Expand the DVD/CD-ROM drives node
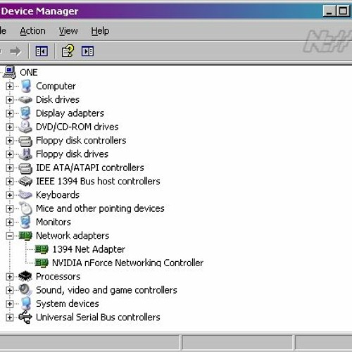The height and width of the screenshot is (352, 352). pyautogui.click(x=10, y=127)
